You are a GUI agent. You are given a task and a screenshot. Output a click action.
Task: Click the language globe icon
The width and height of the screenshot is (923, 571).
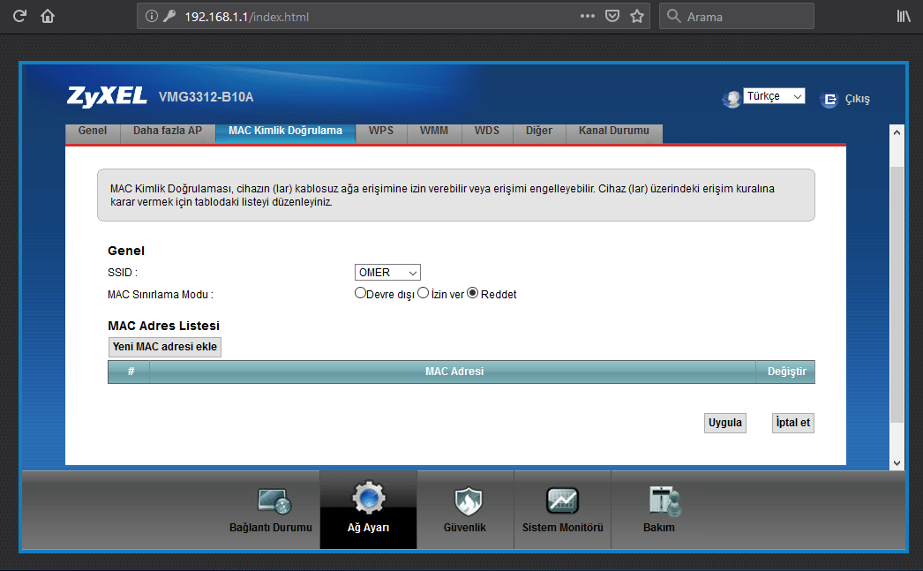click(732, 99)
